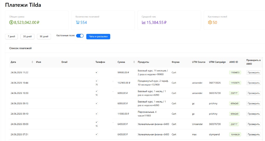
Task: Sort table by Дата column arrows
Action: (32, 62)
